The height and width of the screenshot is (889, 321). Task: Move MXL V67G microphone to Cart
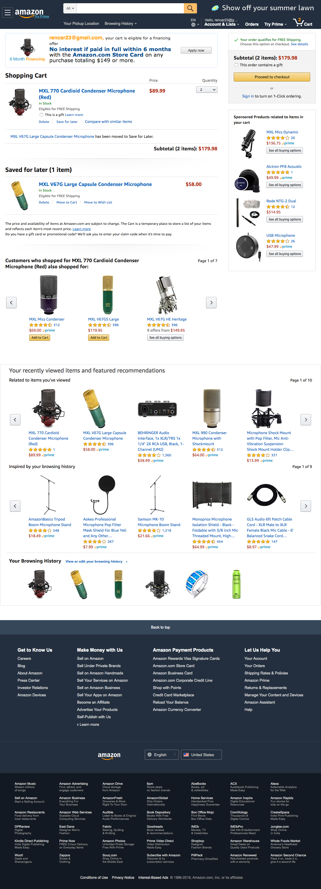coord(67,202)
